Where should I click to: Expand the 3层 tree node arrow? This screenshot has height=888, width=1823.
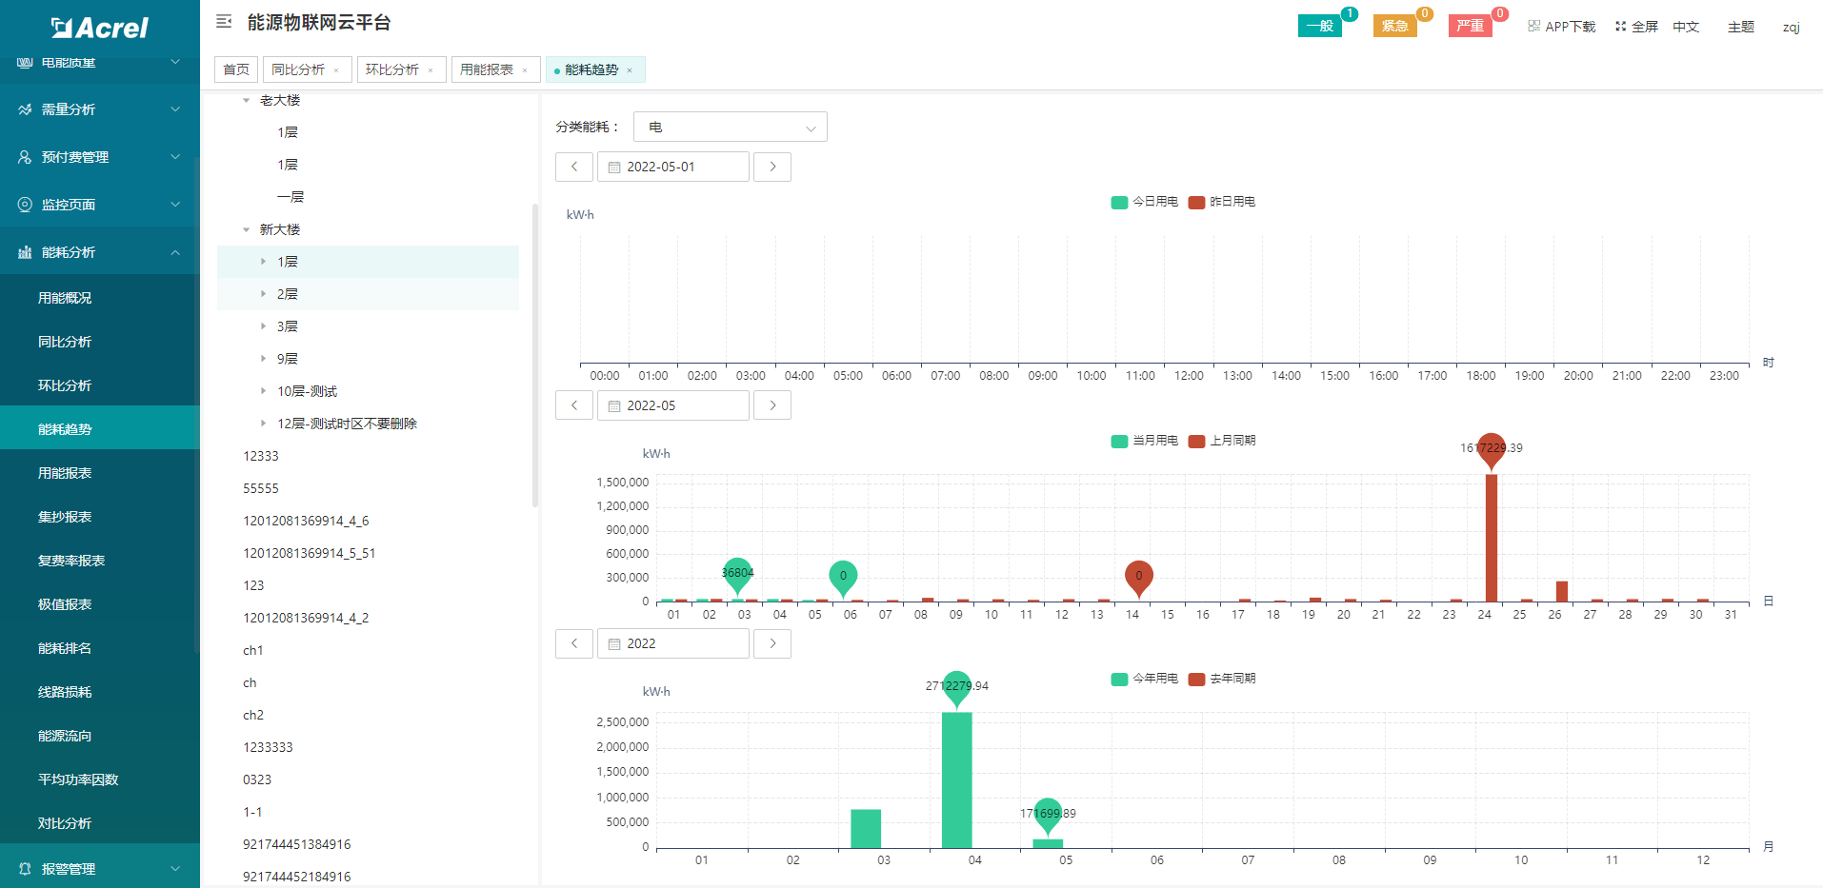click(263, 326)
